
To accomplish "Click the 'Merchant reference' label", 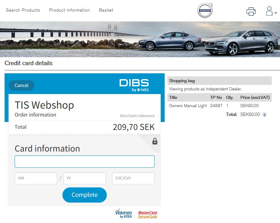I will tap(137, 116).
